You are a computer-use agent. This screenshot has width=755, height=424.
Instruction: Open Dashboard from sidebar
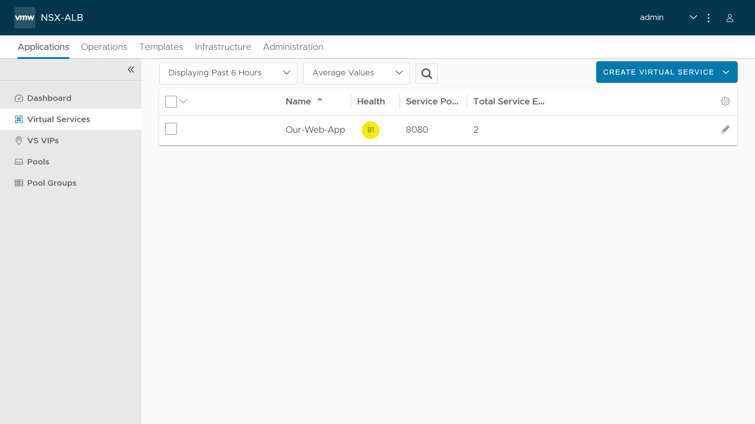click(49, 98)
